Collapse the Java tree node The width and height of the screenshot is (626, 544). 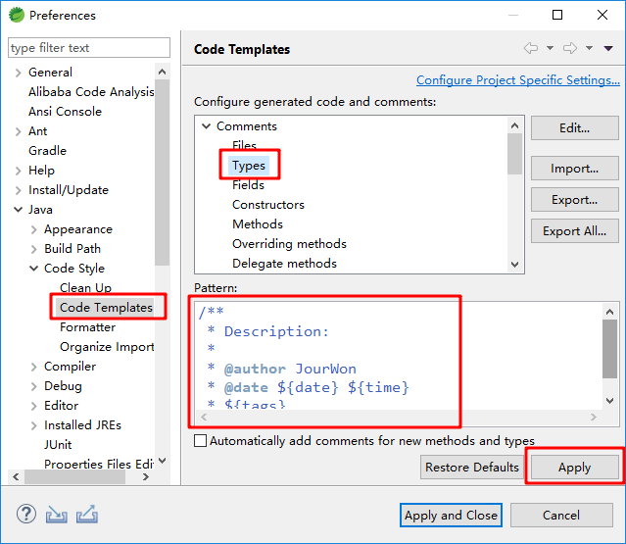(18, 210)
